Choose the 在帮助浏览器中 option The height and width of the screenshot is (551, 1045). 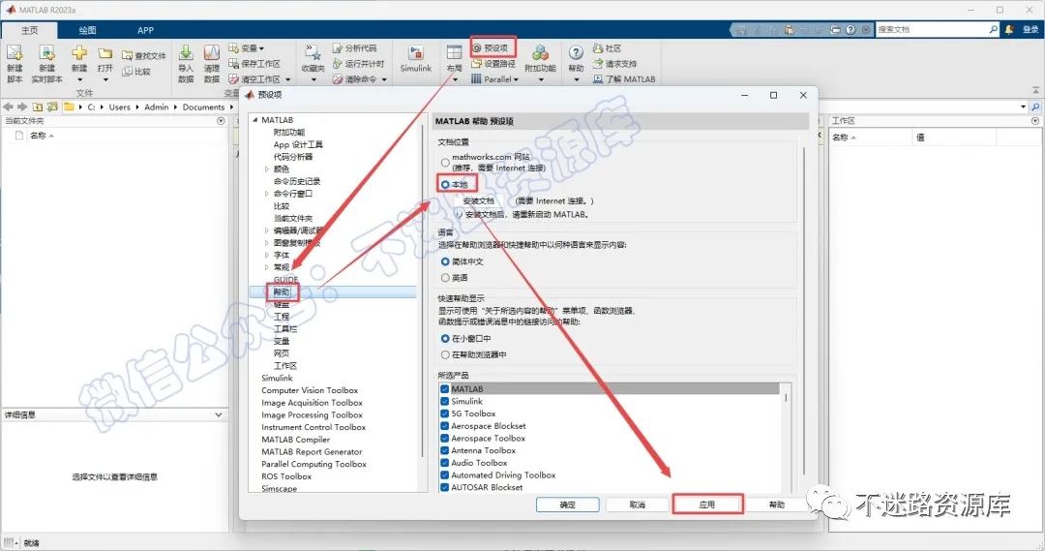[x=445, y=354]
